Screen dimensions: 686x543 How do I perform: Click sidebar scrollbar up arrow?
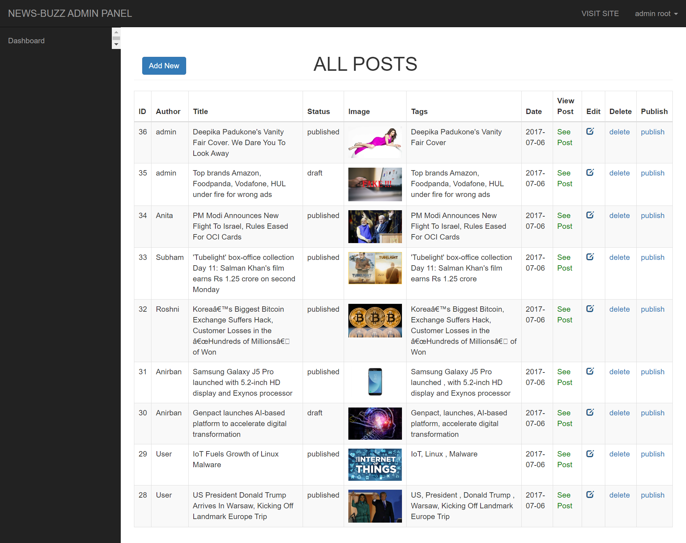tap(116, 32)
